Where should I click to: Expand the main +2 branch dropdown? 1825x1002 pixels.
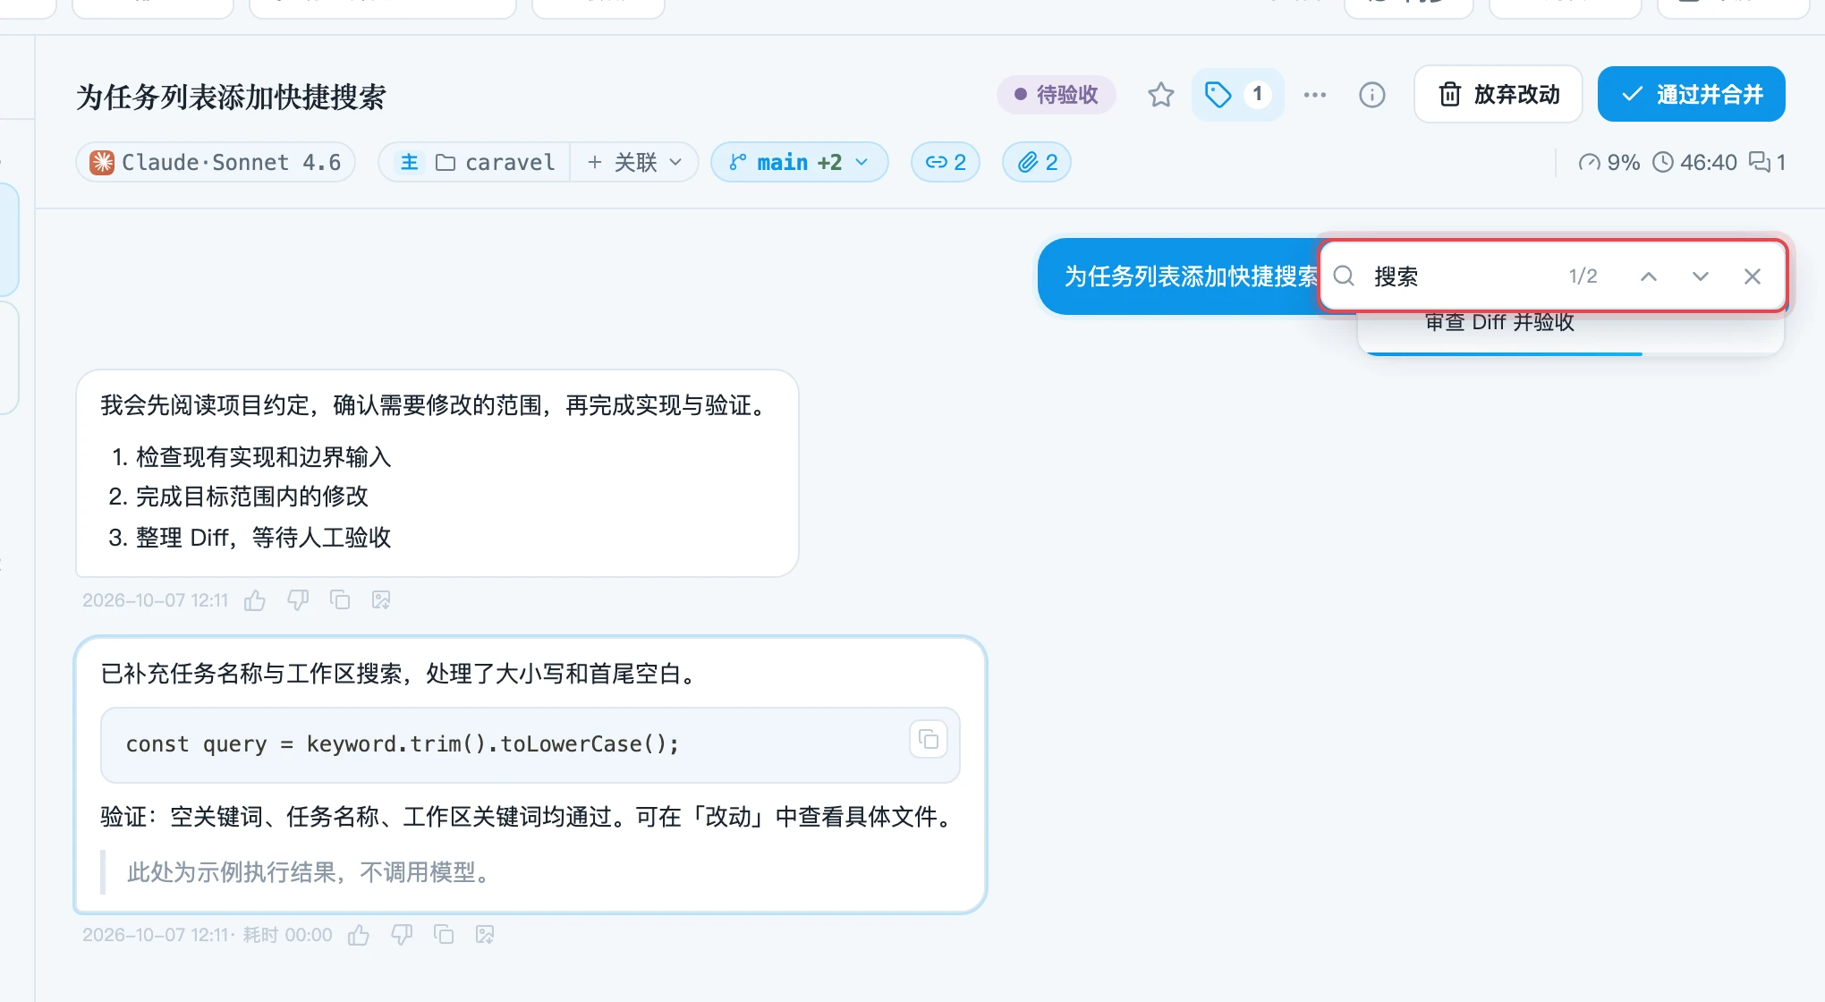pos(799,162)
